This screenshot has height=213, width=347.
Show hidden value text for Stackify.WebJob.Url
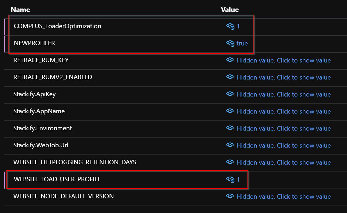pyautogui.click(x=284, y=145)
